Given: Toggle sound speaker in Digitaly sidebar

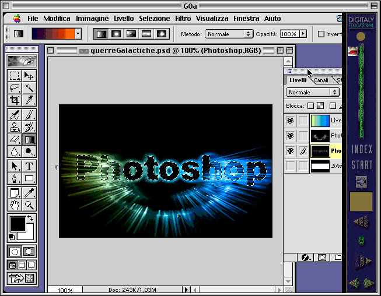Looking at the screenshot, I should (x=361, y=182).
